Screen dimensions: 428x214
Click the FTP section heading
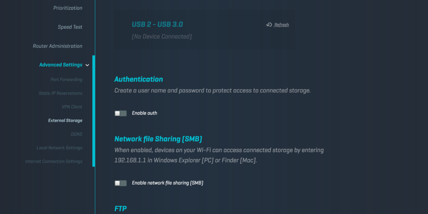click(x=121, y=209)
